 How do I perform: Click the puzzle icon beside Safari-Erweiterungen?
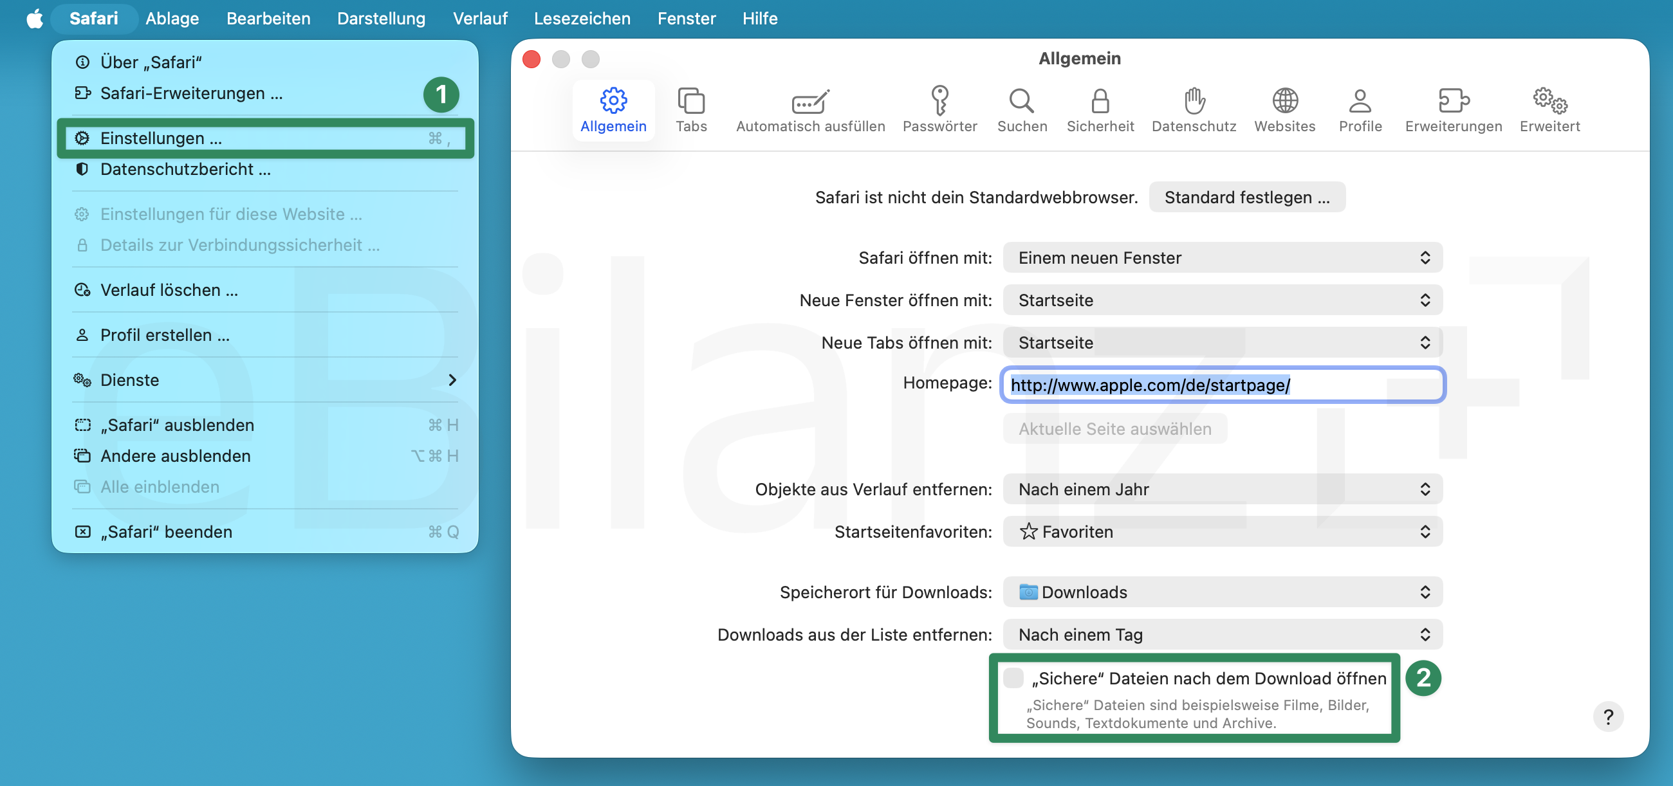82,93
